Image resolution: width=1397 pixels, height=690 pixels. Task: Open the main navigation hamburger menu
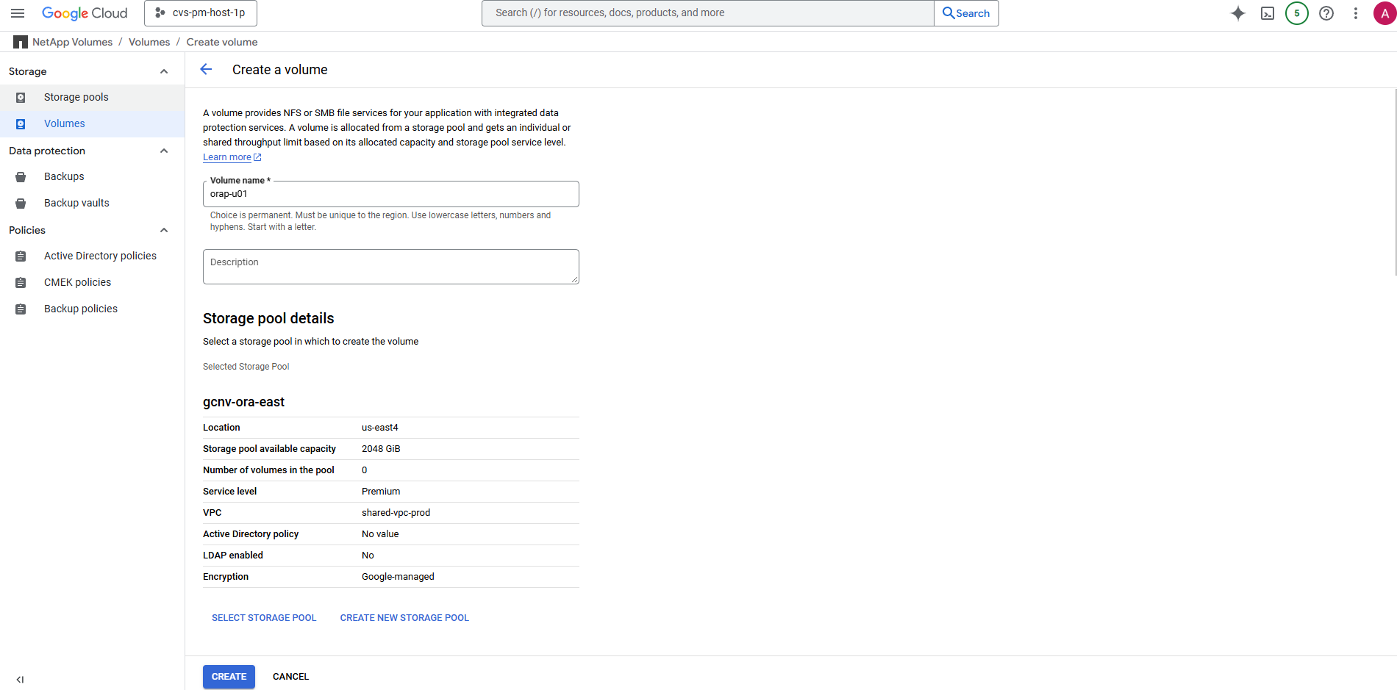click(x=18, y=13)
